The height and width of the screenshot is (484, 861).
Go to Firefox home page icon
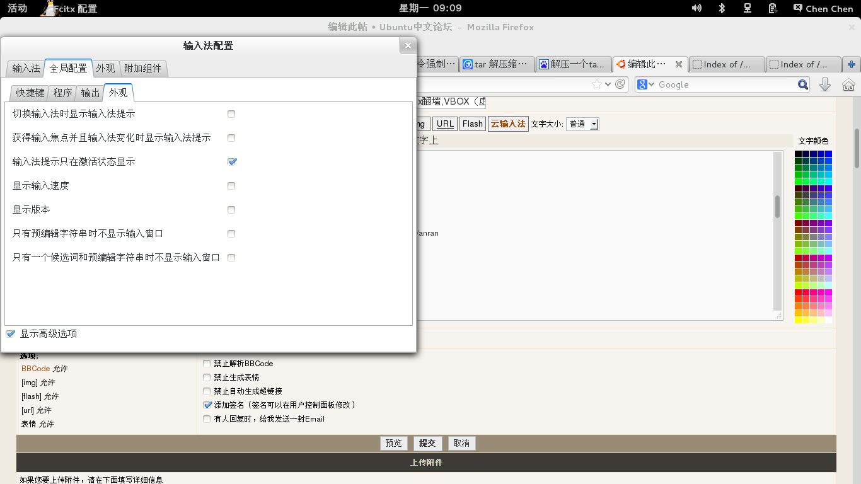[848, 84]
